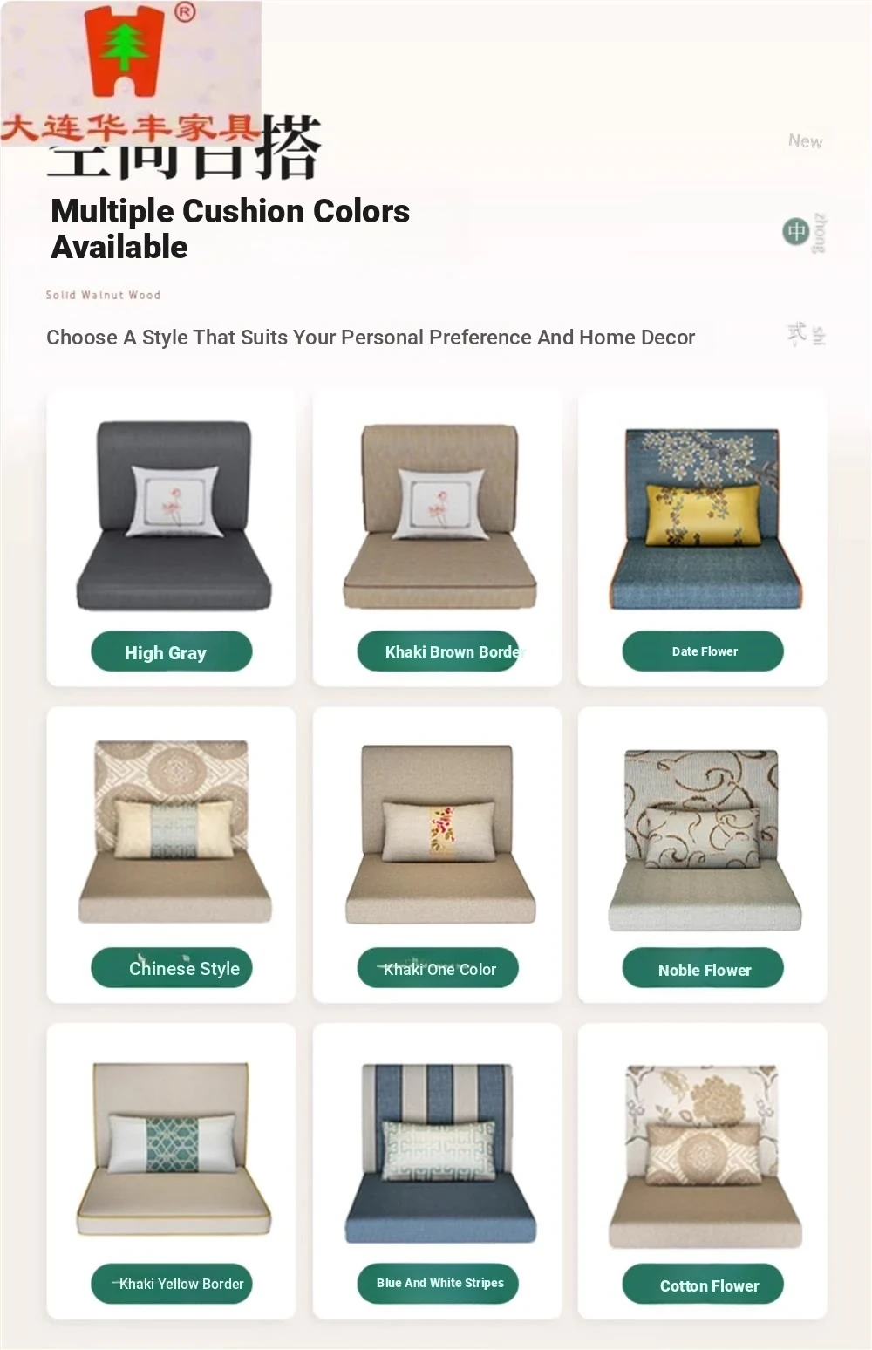
Task: Click the cushion with green lattice pillow
Action: [x=173, y=1149]
